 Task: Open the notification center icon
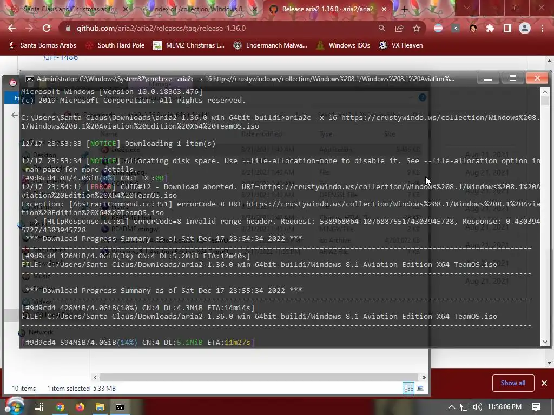point(536,407)
